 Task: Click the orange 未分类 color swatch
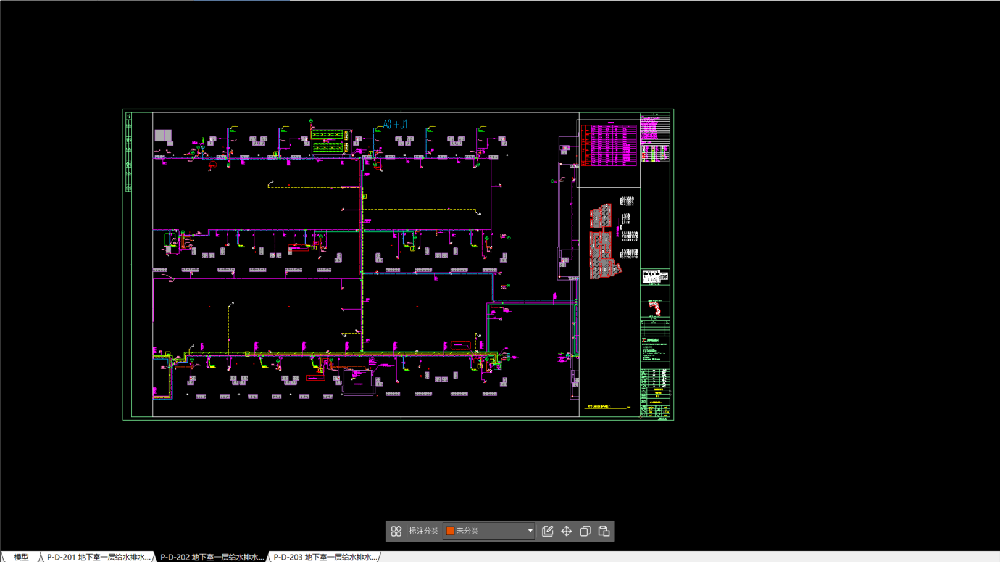(451, 531)
